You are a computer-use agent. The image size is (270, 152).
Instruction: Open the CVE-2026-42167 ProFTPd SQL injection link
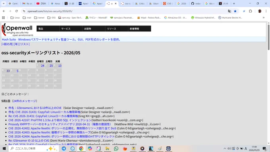coord(50,120)
